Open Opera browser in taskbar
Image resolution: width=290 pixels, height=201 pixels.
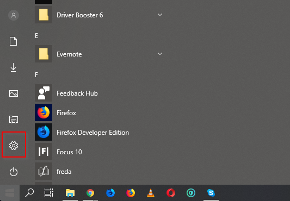171,193
